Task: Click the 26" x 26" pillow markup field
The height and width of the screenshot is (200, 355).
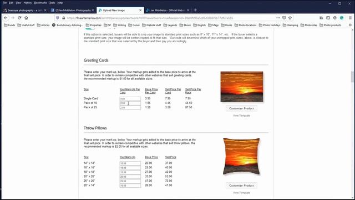Action: tap(130, 181)
